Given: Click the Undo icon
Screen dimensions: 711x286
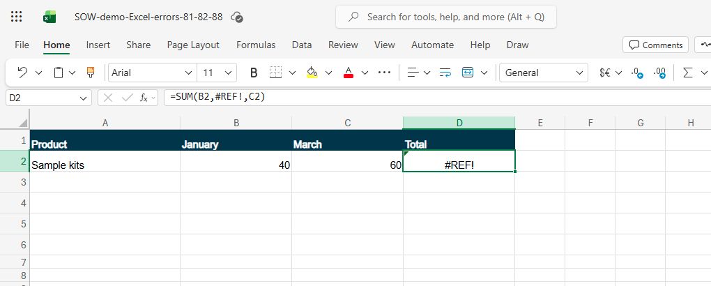Looking at the screenshot, I should click(x=22, y=73).
